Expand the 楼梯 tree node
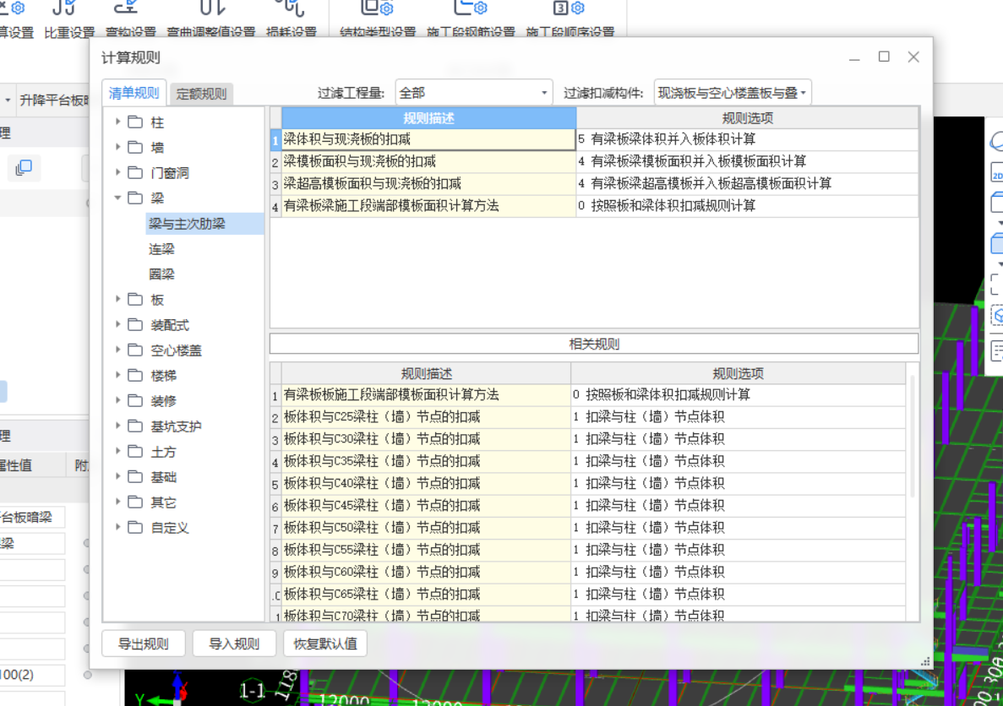 coord(117,375)
